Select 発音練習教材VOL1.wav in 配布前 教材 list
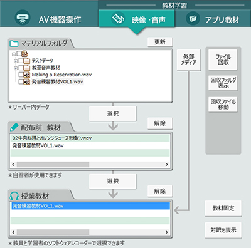The height and width of the screenshot is (248, 251). (x=90, y=145)
